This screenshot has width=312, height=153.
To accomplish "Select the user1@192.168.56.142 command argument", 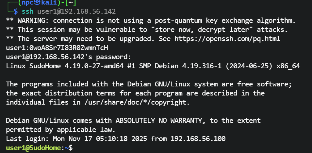I will pyautogui.click(x=76, y=11).
